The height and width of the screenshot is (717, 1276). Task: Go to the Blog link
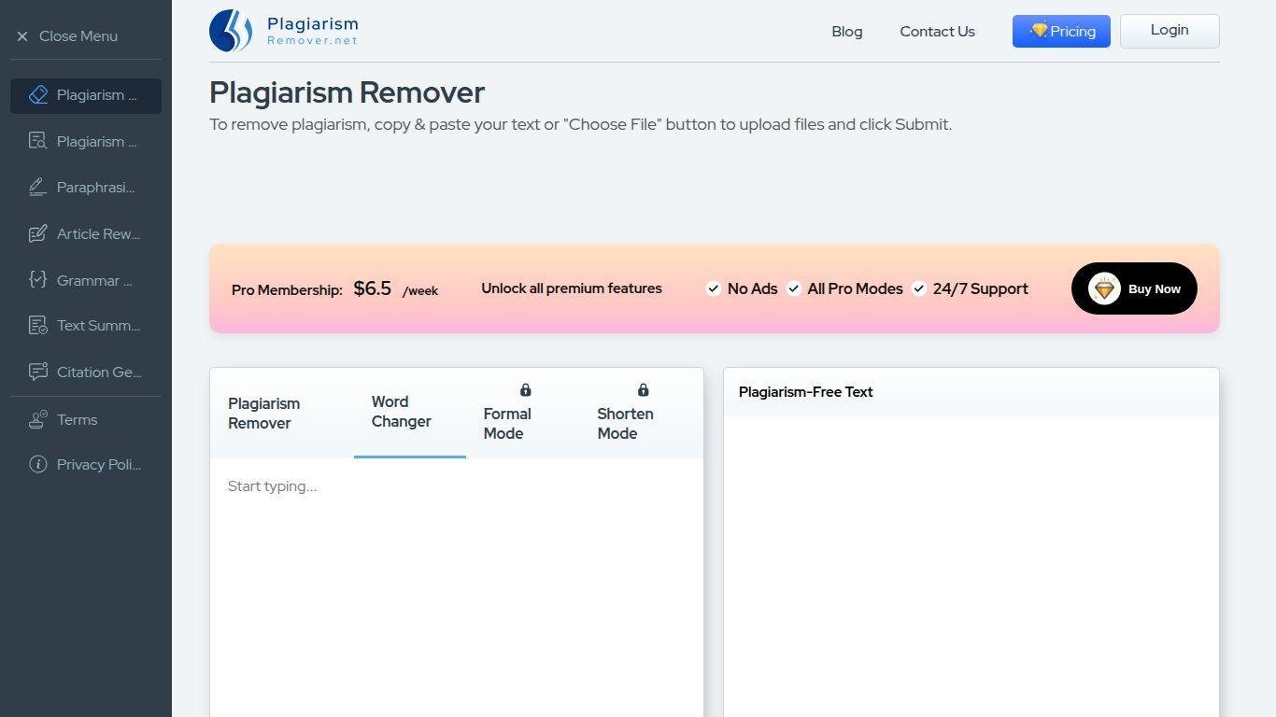click(x=847, y=32)
